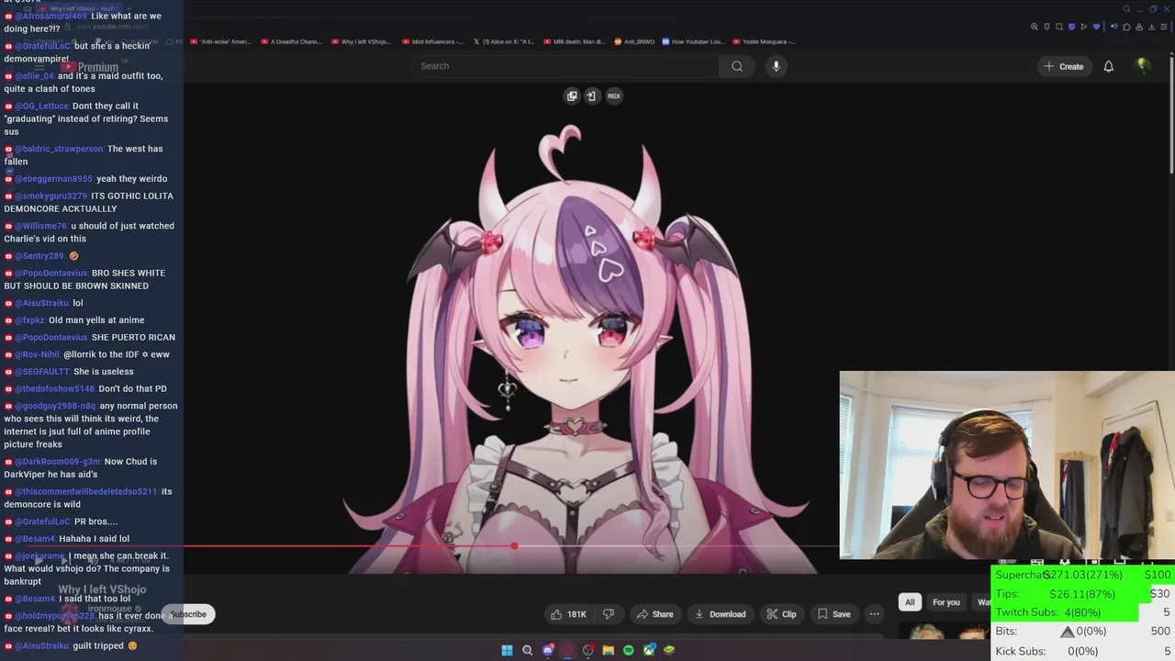The image size is (1175, 661).
Task: Open chat user @fxpkz
Action: pyautogui.click(x=29, y=320)
